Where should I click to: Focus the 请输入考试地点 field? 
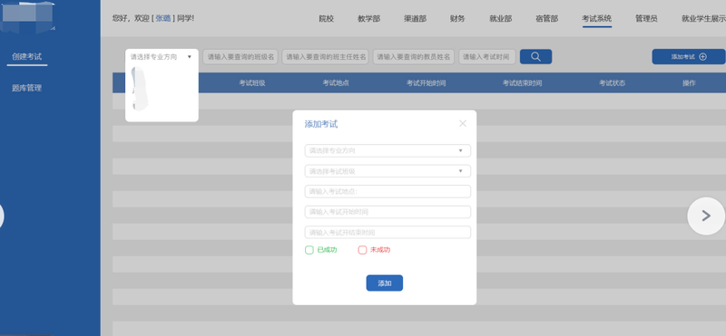coord(388,191)
